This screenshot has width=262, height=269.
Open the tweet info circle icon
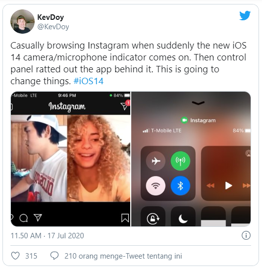pos(246,235)
